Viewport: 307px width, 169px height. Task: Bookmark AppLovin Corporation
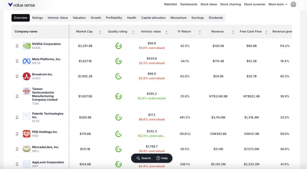(x=17, y=164)
